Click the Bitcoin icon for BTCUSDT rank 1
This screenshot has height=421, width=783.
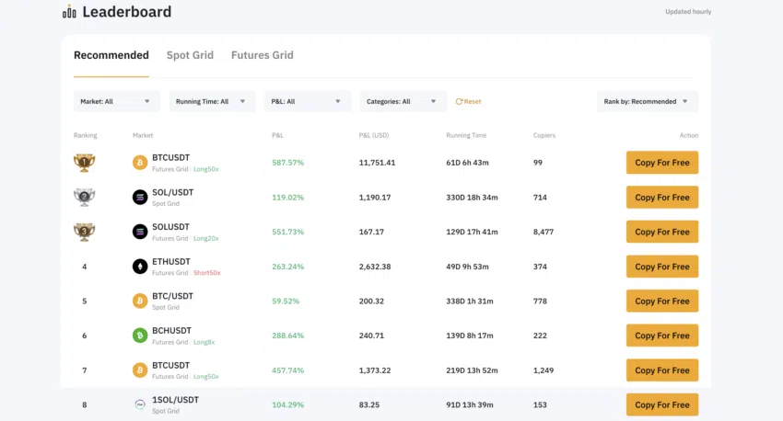(140, 163)
